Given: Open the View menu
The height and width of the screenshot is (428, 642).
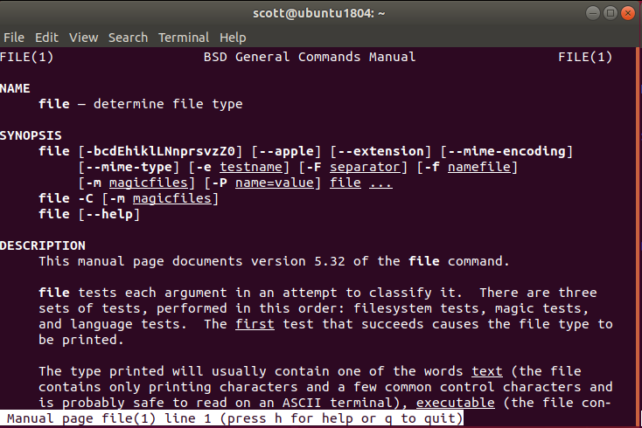Looking at the screenshot, I should (x=83, y=38).
